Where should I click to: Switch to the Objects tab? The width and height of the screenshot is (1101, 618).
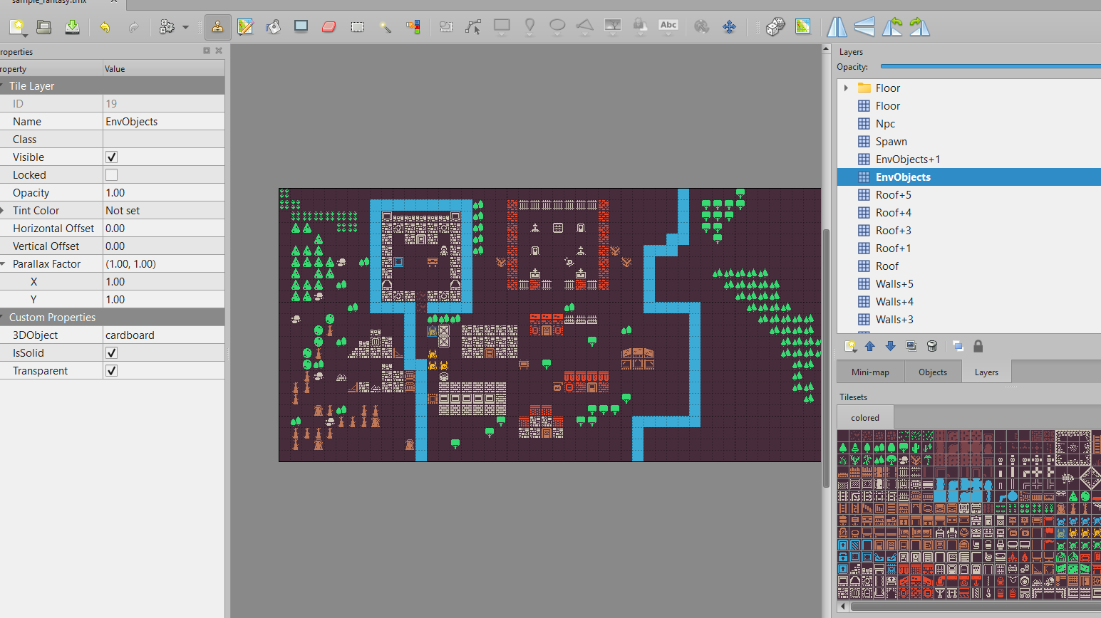(x=933, y=372)
